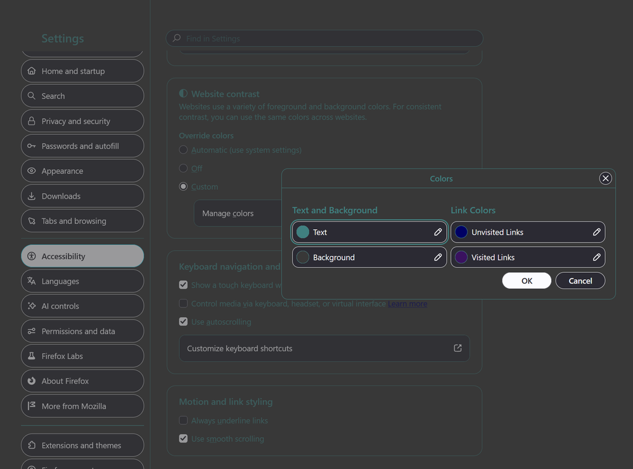Click the Accessibility person icon
Image resolution: width=633 pixels, height=469 pixels.
tap(32, 256)
